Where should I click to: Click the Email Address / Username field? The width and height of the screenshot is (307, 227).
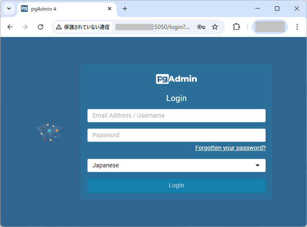[177, 115]
